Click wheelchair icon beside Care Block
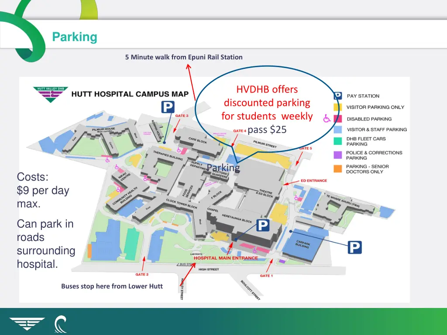 (179, 150)
